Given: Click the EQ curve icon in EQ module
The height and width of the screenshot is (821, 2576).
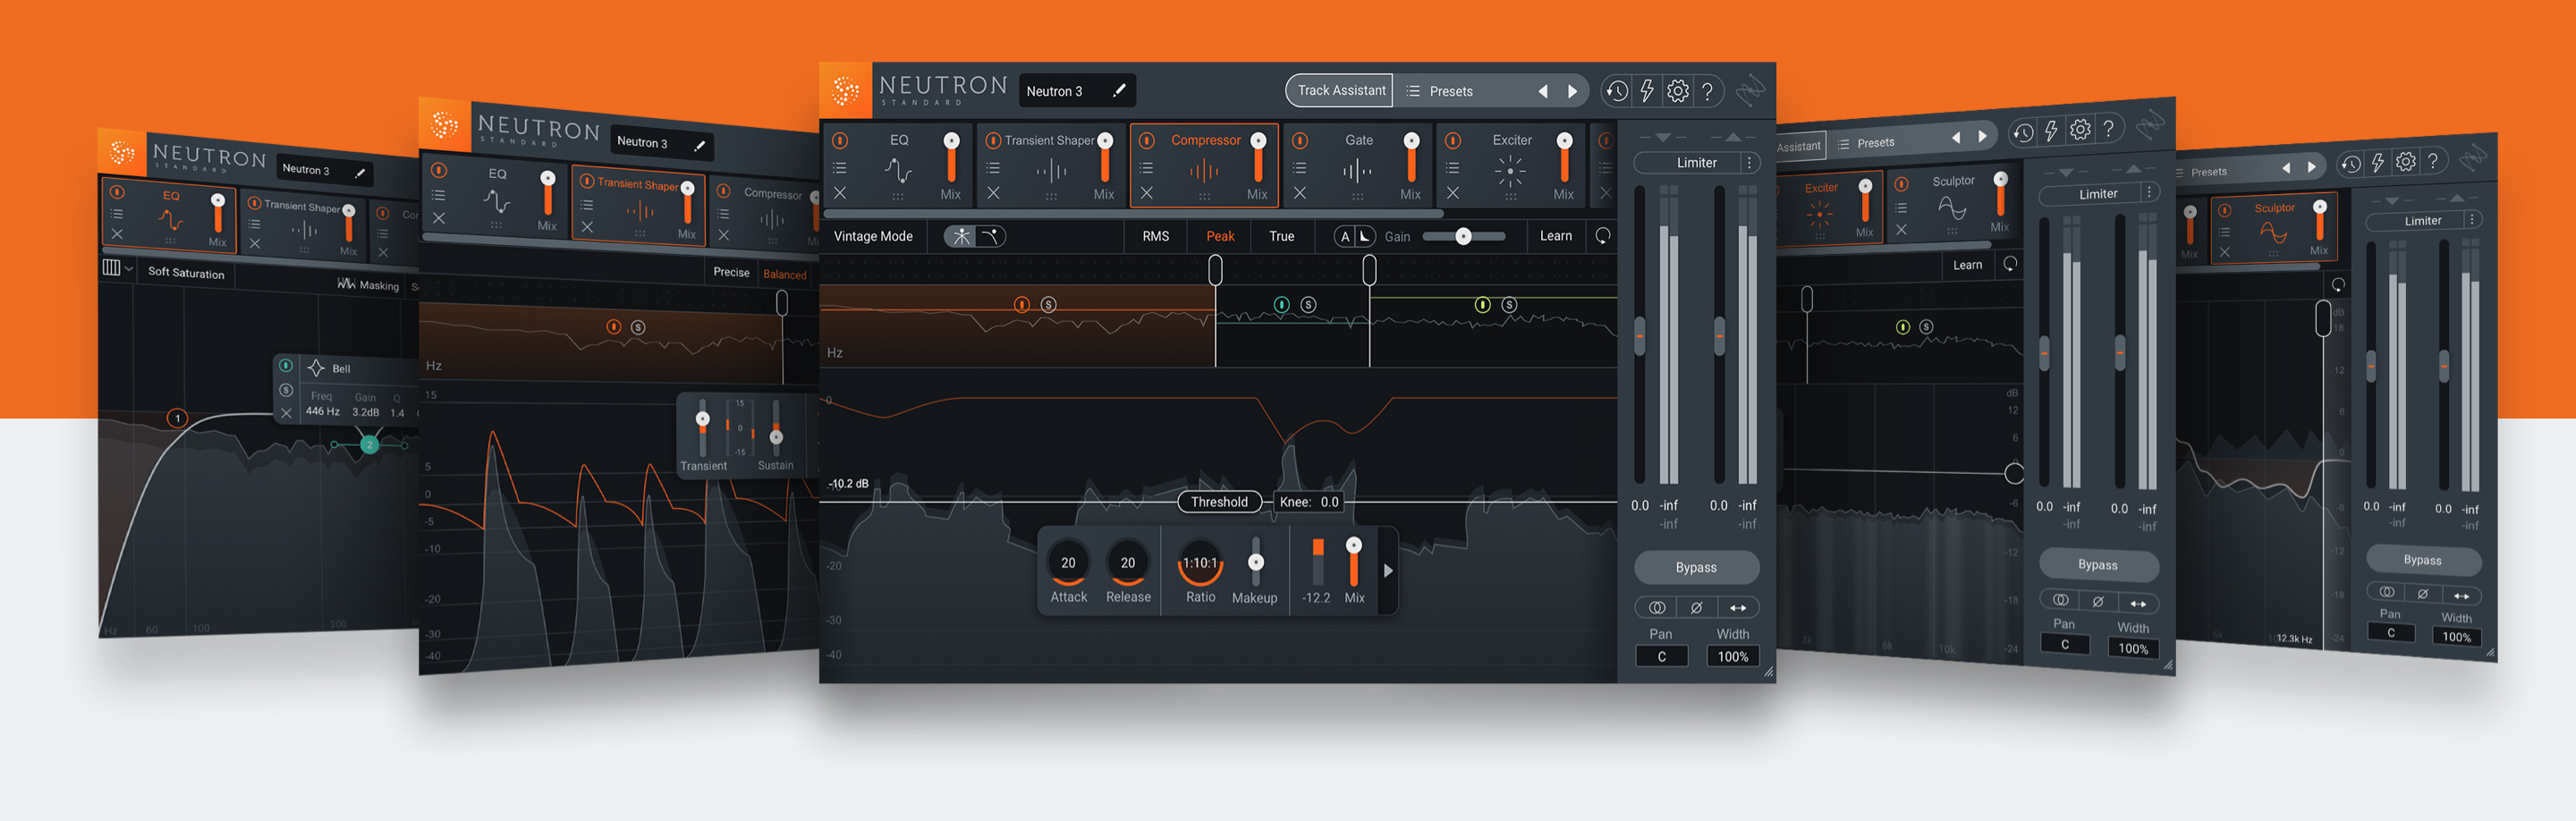Looking at the screenshot, I should click(x=898, y=170).
